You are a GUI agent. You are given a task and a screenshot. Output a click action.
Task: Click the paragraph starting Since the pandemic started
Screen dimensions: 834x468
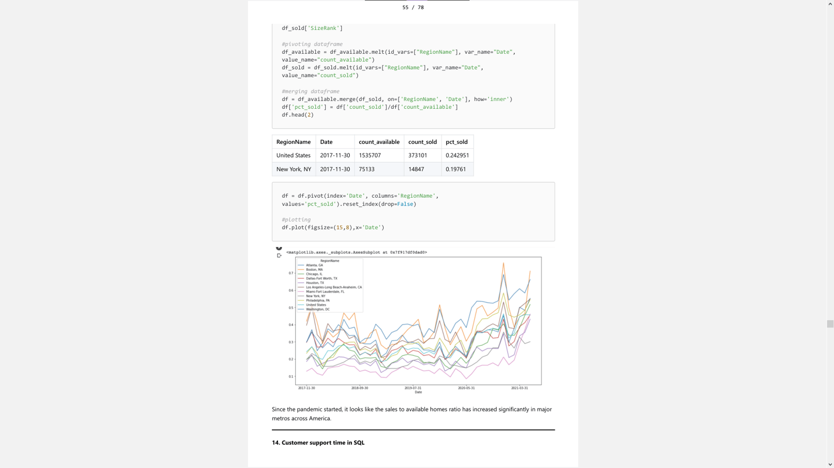pyautogui.click(x=412, y=414)
